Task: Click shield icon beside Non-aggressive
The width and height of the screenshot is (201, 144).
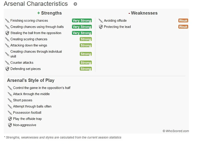Action: click(10, 125)
